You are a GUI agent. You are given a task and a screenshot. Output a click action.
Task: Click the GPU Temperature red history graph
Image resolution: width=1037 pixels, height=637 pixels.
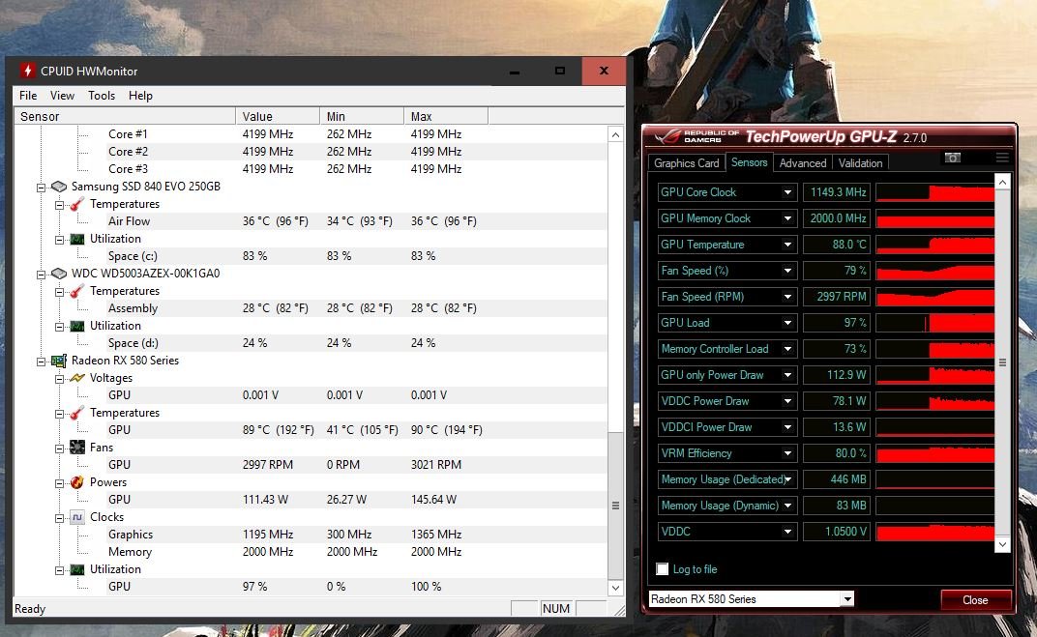pos(934,245)
